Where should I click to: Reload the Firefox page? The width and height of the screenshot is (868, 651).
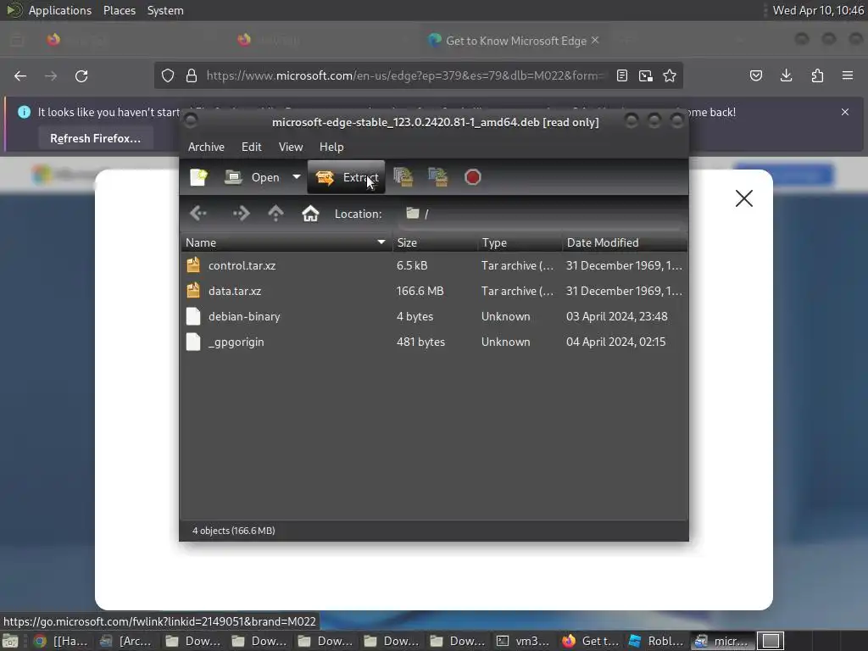point(81,75)
